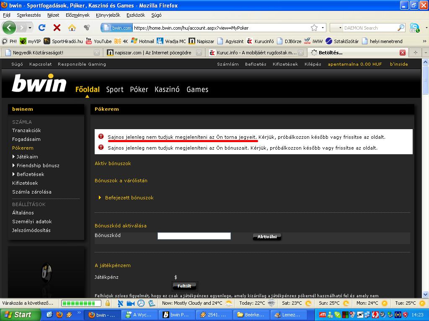The width and height of the screenshot is (429, 321).
Task: Open the Sport section of bwin
Action: [x=115, y=89]
